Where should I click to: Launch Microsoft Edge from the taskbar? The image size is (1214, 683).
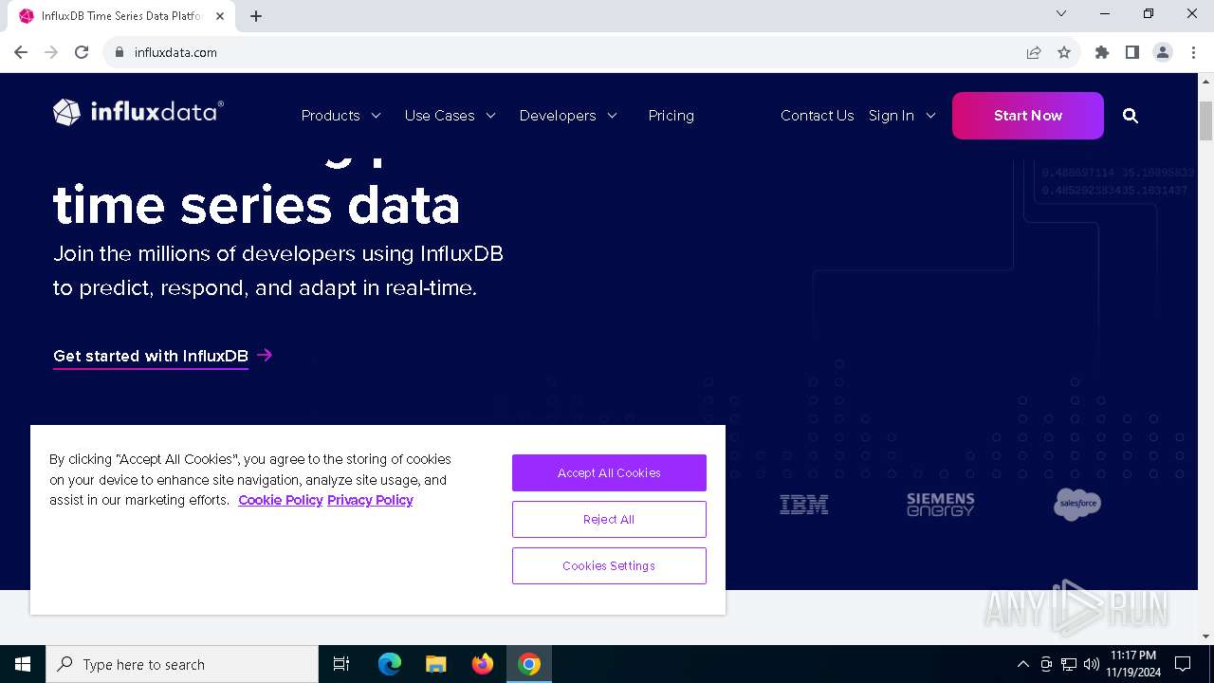tap(390, 664)
